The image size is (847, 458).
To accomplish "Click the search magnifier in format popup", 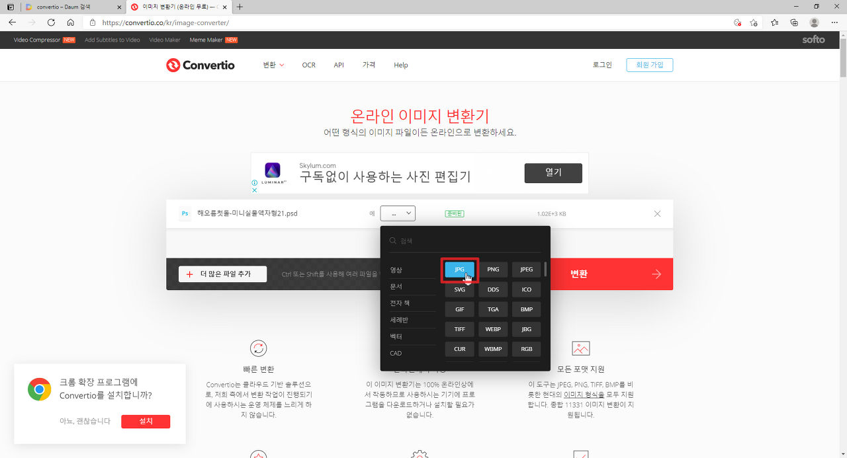I will 393,241.
